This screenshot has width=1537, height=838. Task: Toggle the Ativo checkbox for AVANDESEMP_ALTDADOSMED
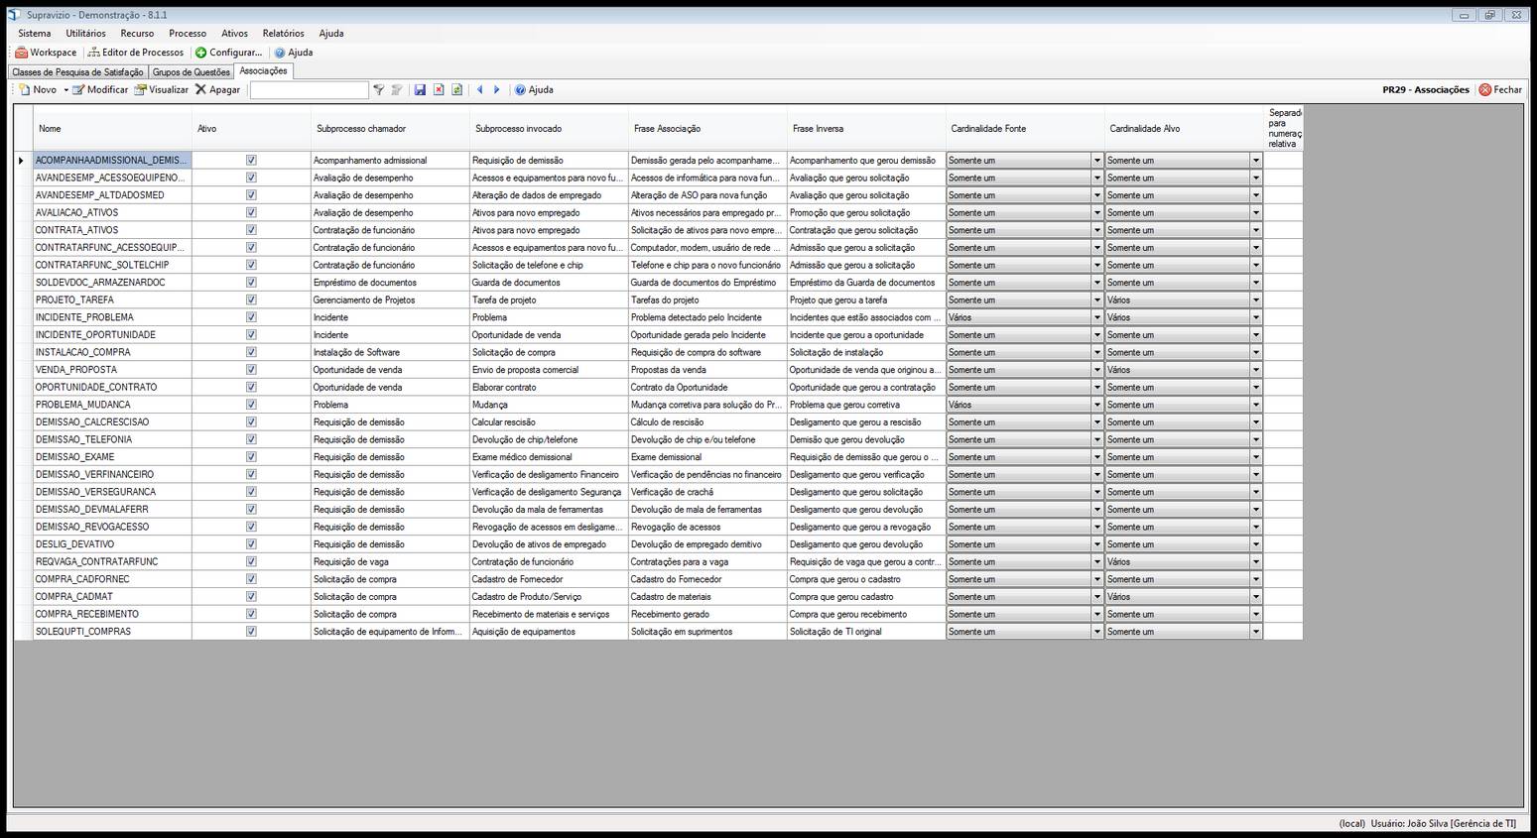click(x=251, y=194)
